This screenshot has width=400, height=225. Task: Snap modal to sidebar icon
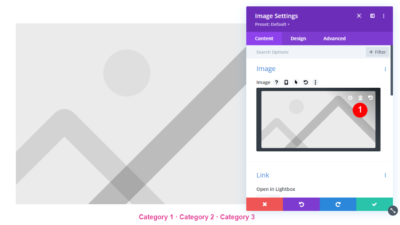click(372, 16)
